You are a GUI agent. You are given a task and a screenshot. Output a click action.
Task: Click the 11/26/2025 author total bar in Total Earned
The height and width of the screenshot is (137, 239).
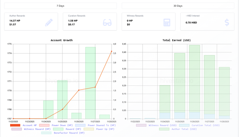[195, 79]
